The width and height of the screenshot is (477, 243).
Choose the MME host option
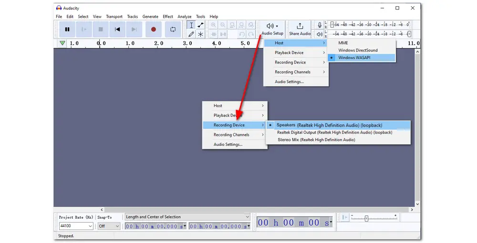[x=362, y=43]
